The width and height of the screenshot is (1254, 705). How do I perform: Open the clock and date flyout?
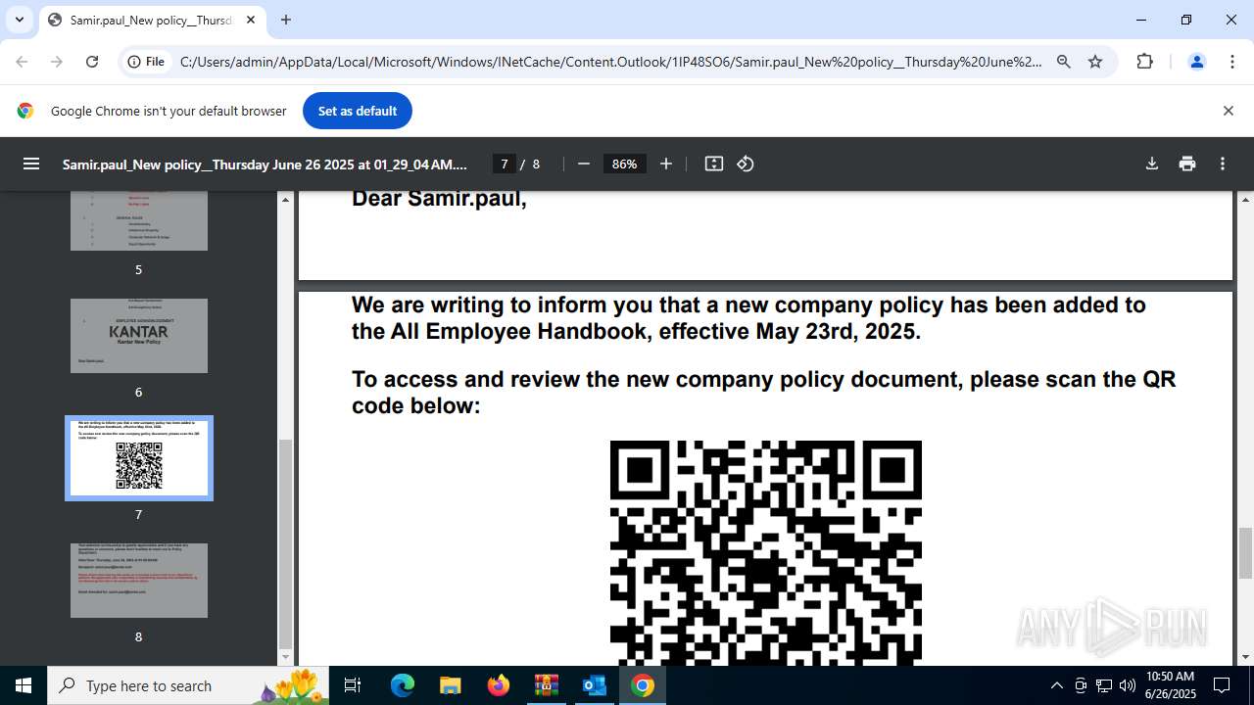pos(1171,685)
